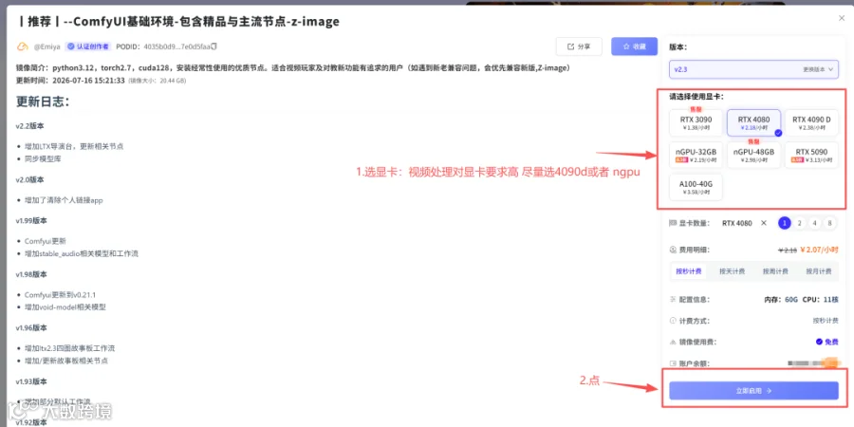Click the 镜像大小 20.44 GB text

[158, 81]
